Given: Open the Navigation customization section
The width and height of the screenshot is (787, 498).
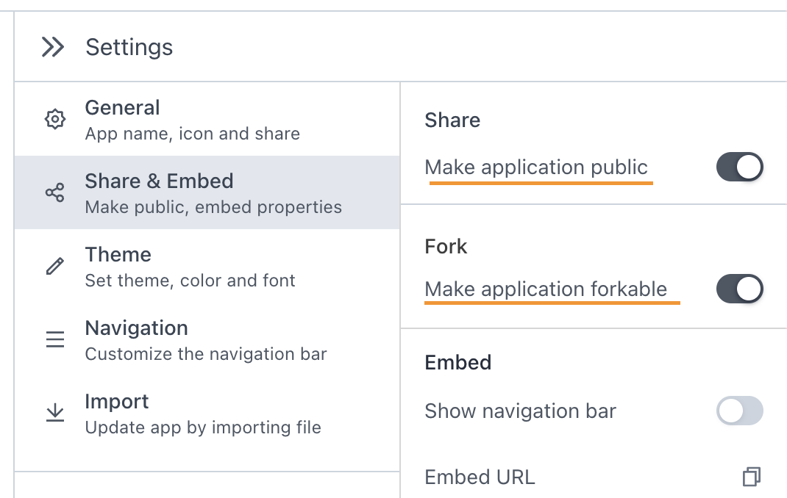Looking at the screenshot, I should [136, 328].
